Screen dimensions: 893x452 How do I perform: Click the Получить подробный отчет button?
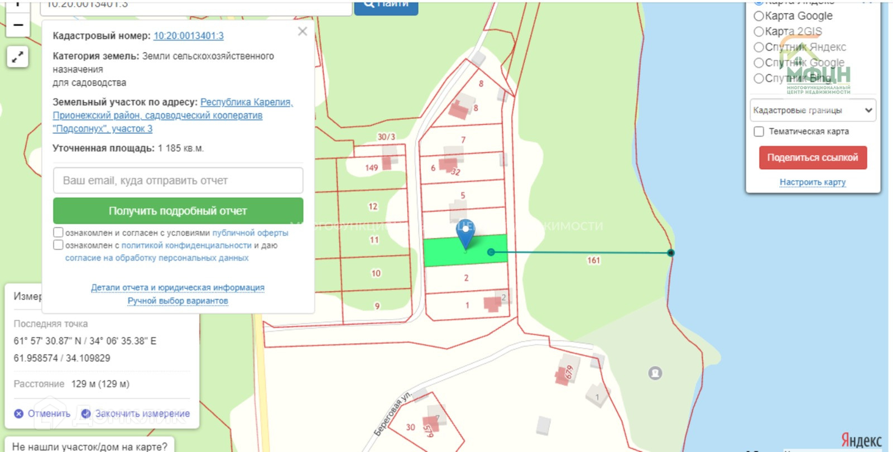pos(178,211)
